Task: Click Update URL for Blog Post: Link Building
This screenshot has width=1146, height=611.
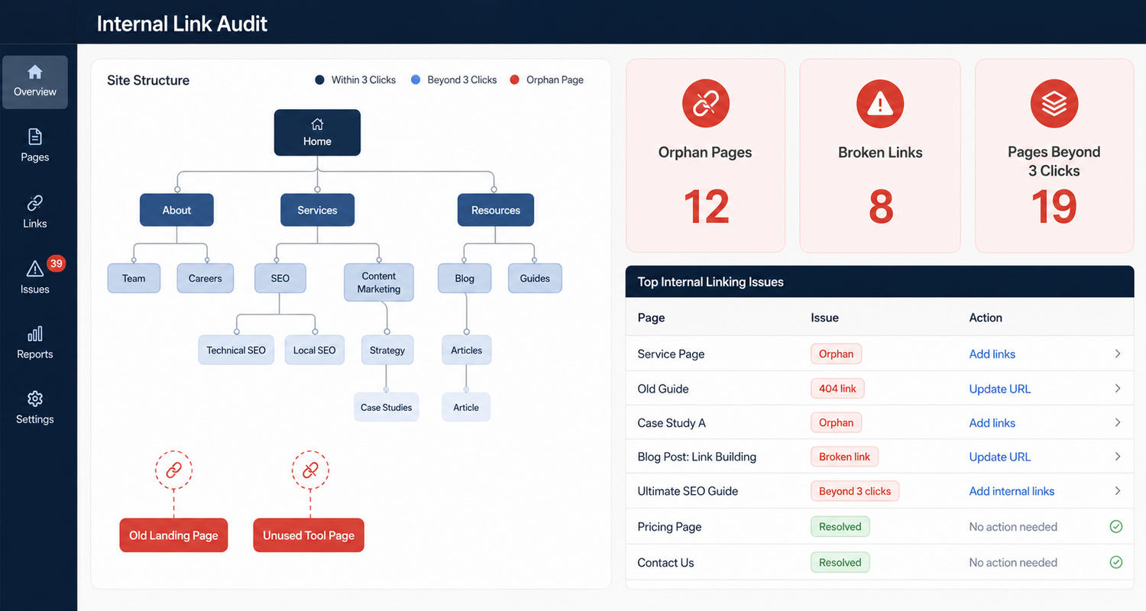Action: [1000, 457]
